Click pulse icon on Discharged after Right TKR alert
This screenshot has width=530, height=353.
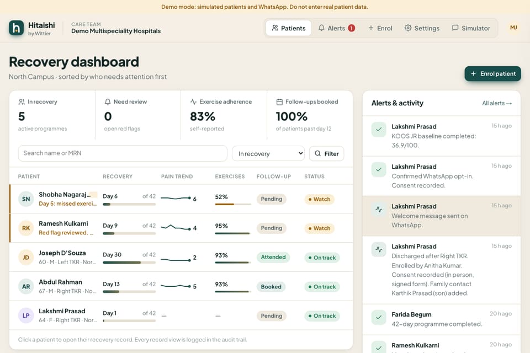pyautogui.click(x=379, y=249)
